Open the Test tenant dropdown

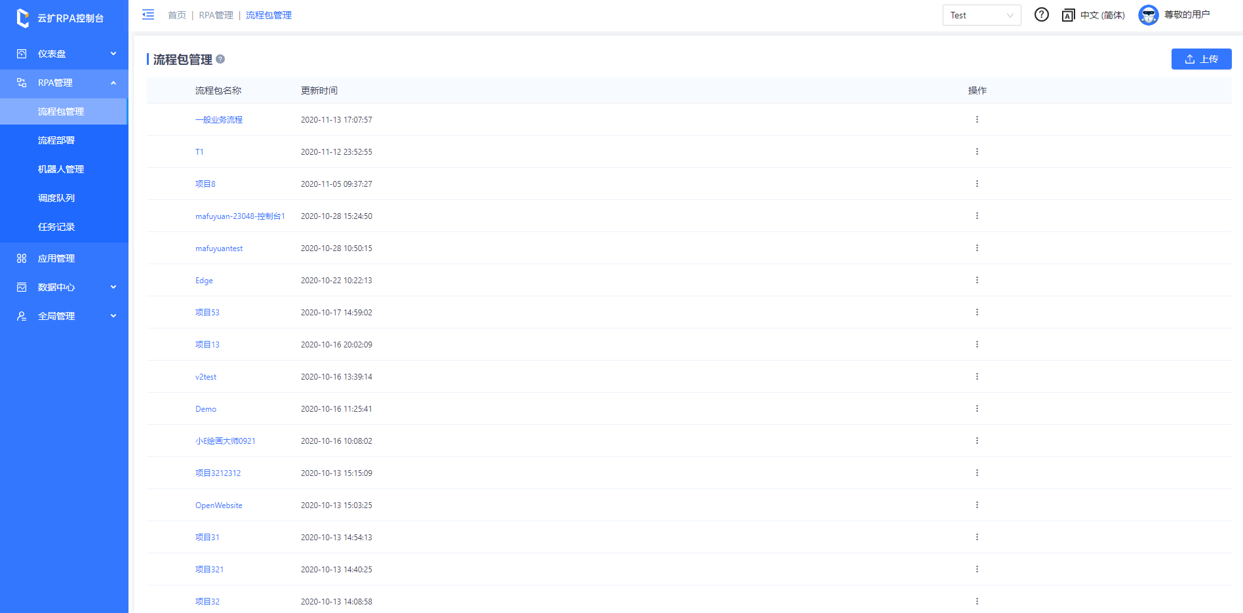click(981, 15)
